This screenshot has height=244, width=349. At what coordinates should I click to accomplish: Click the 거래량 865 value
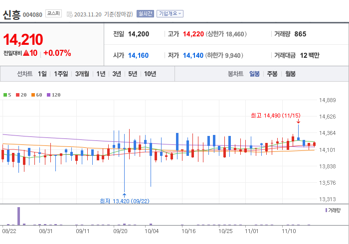(300, 34)
